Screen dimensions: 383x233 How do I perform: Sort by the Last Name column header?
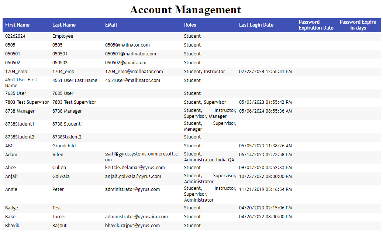(64, 25)
